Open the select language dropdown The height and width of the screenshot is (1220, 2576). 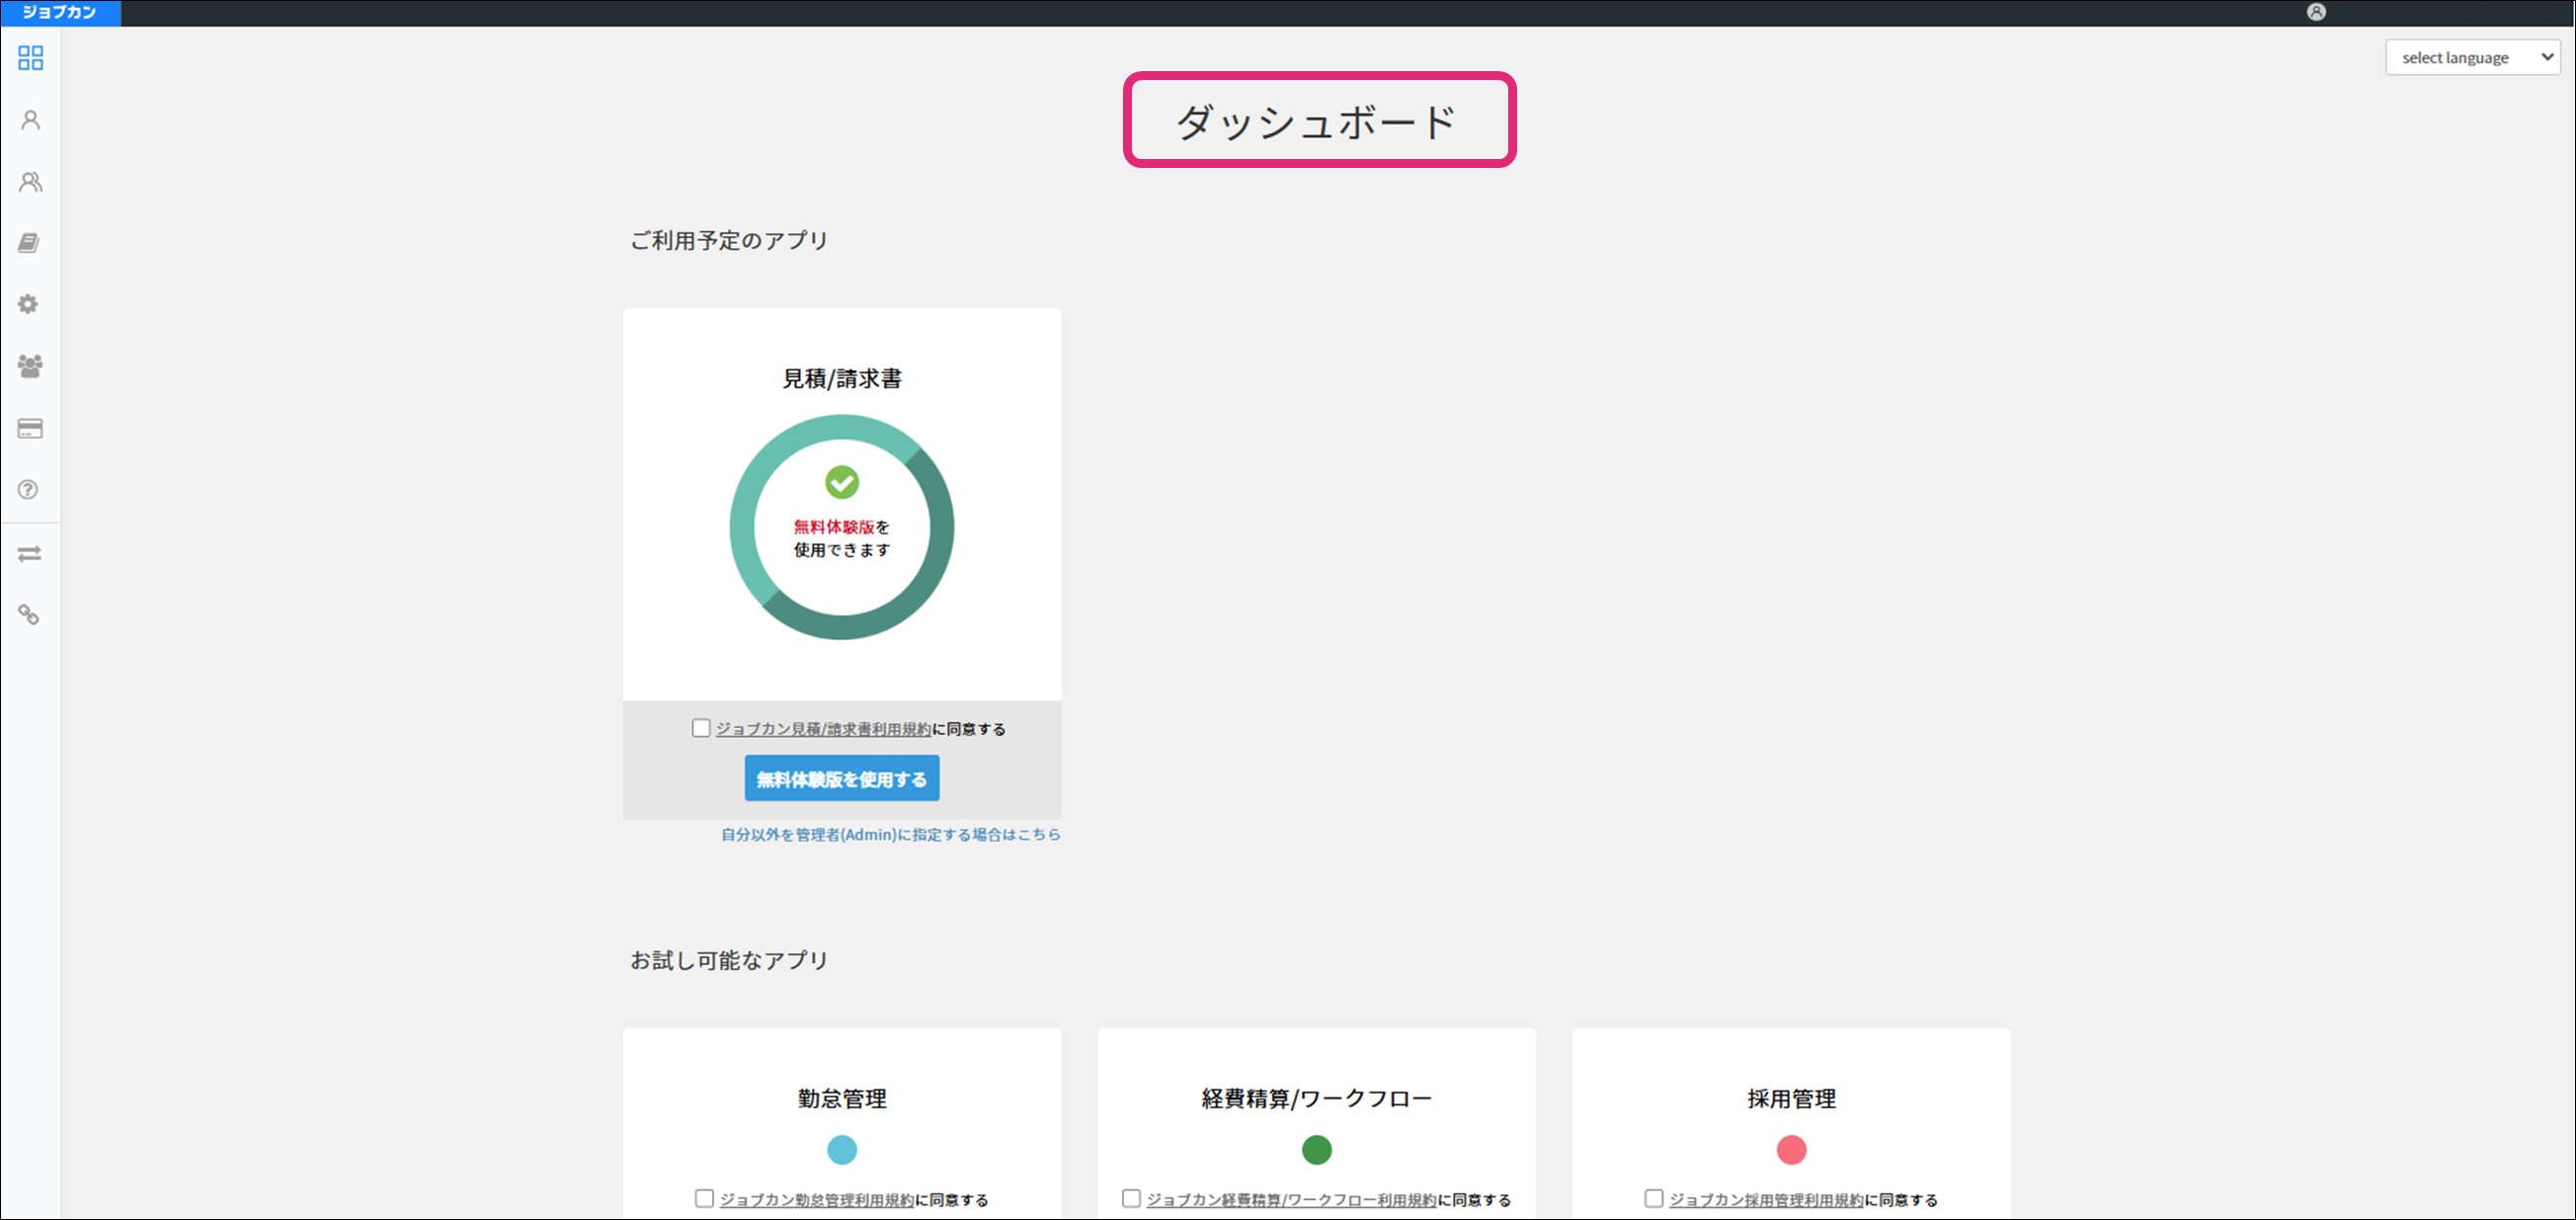(x=2472, y=58)
